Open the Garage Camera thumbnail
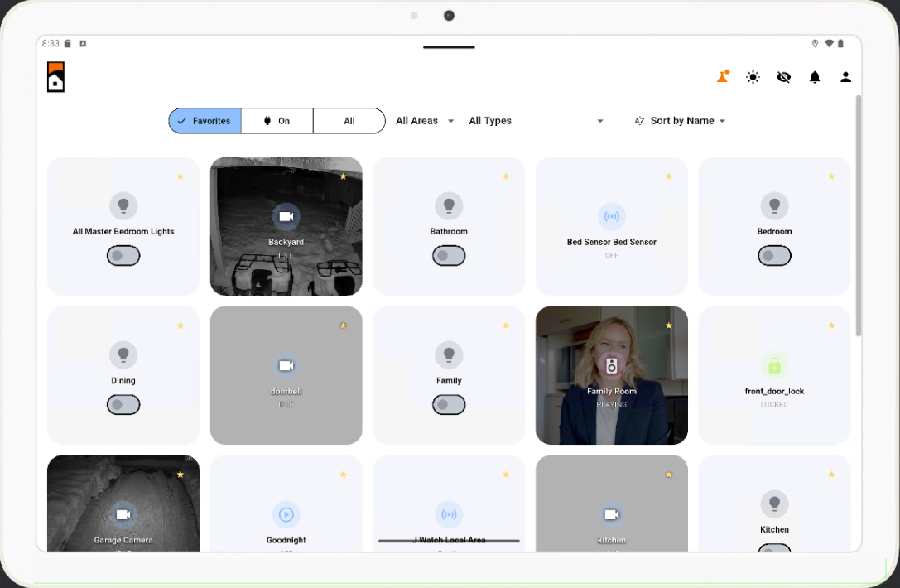Screen dimensions: 900x588 point(123,513)
